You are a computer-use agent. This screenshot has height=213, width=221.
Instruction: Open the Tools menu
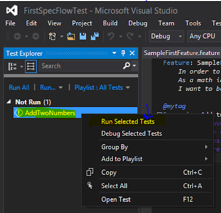pos(193,23)
